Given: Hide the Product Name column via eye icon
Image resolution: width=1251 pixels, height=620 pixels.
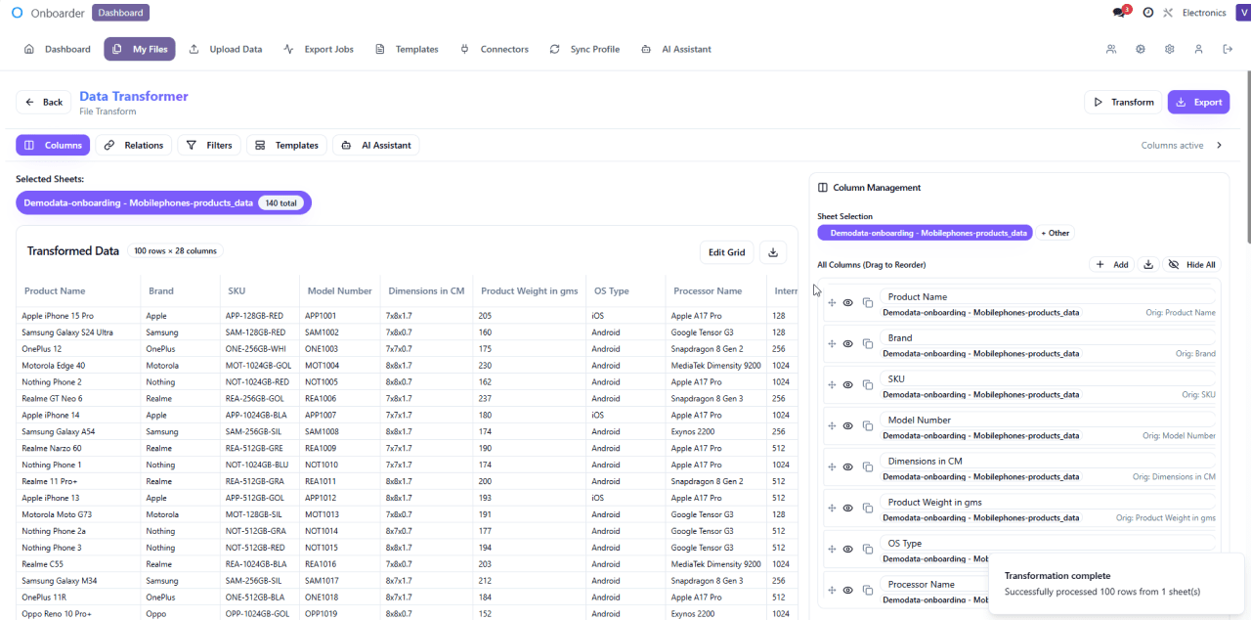Looking at the screenshot, I should click(x=848, y=303).
